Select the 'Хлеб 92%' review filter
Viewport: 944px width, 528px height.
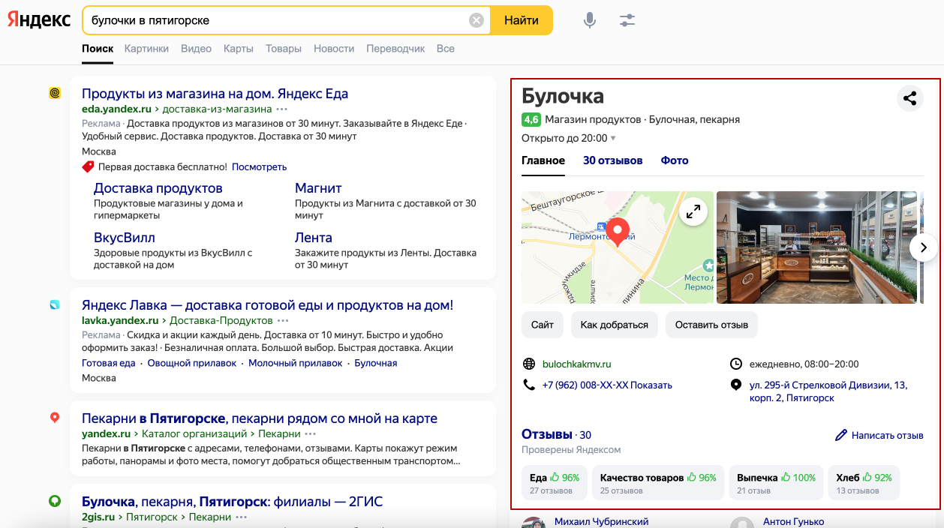coord(863,482)
